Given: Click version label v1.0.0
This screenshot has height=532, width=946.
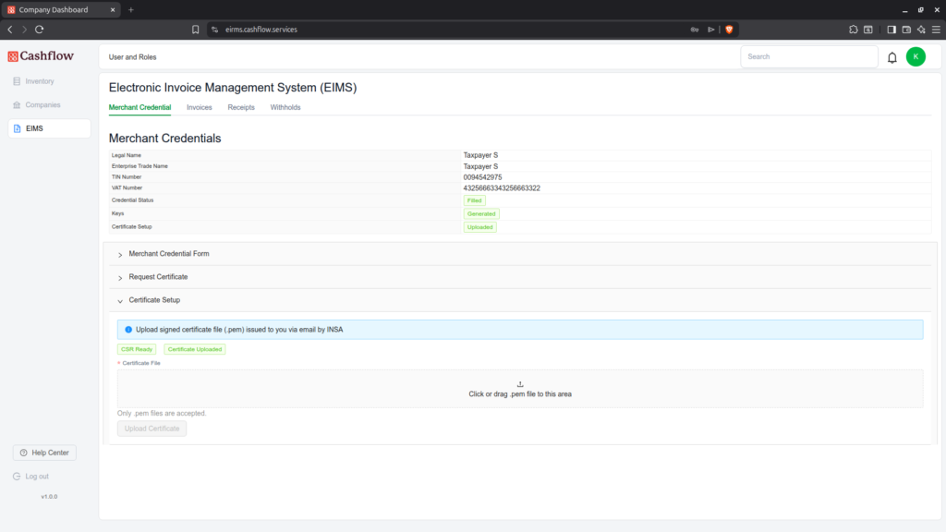Looking at the screenshot, I should coord(50,497).
